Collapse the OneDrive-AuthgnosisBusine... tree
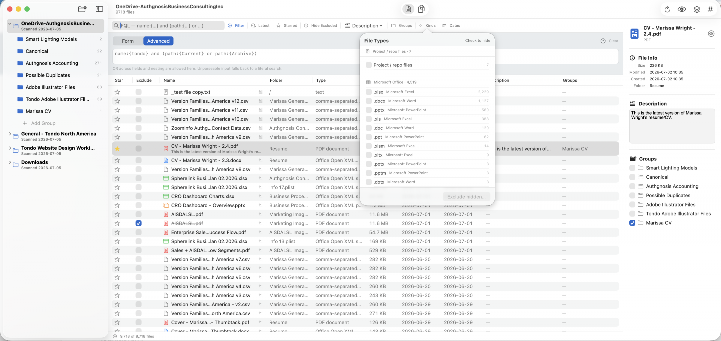The width and height of the screenshot is (721, 341). point(10,24)
